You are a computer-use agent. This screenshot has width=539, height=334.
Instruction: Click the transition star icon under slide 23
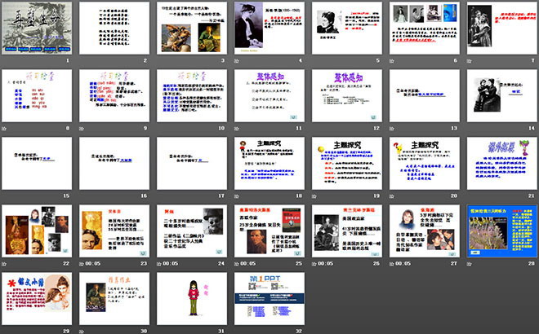[82, 263]
